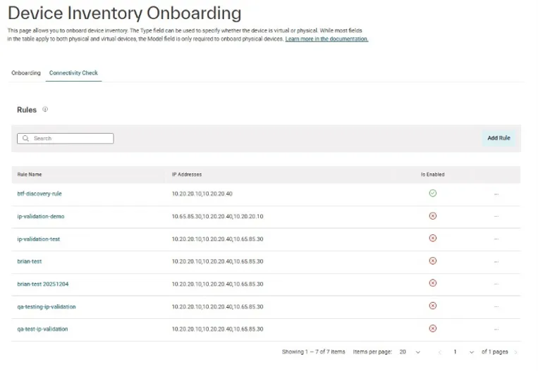Screen dimensions: 538x371
Task: Open Learn more in the documentation link
Action: pyautogui.click(x=326, y=39)
